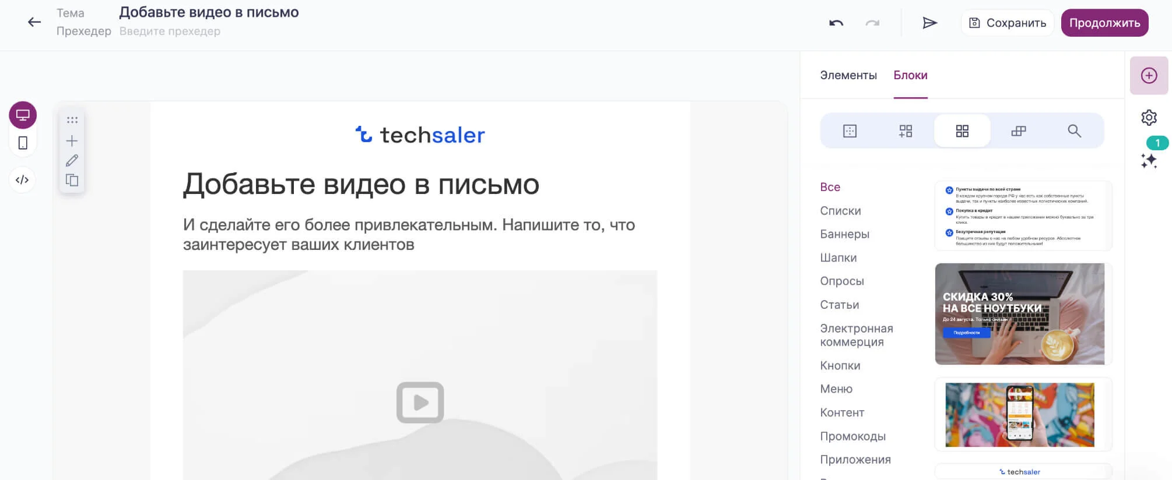Redo the last action
The width and height of the screenshot is (1172, 480).
[872, 23]
